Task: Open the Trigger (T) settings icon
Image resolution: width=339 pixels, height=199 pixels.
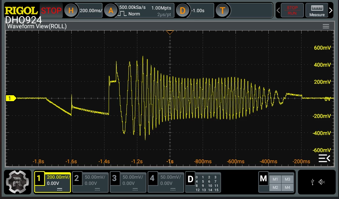Action: pyautogui.click(x=222, y=11)
